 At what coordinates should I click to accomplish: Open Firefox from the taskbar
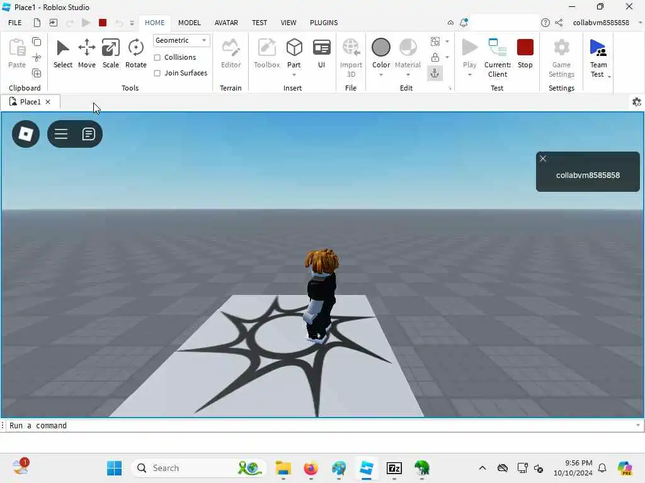click(311, 468)
